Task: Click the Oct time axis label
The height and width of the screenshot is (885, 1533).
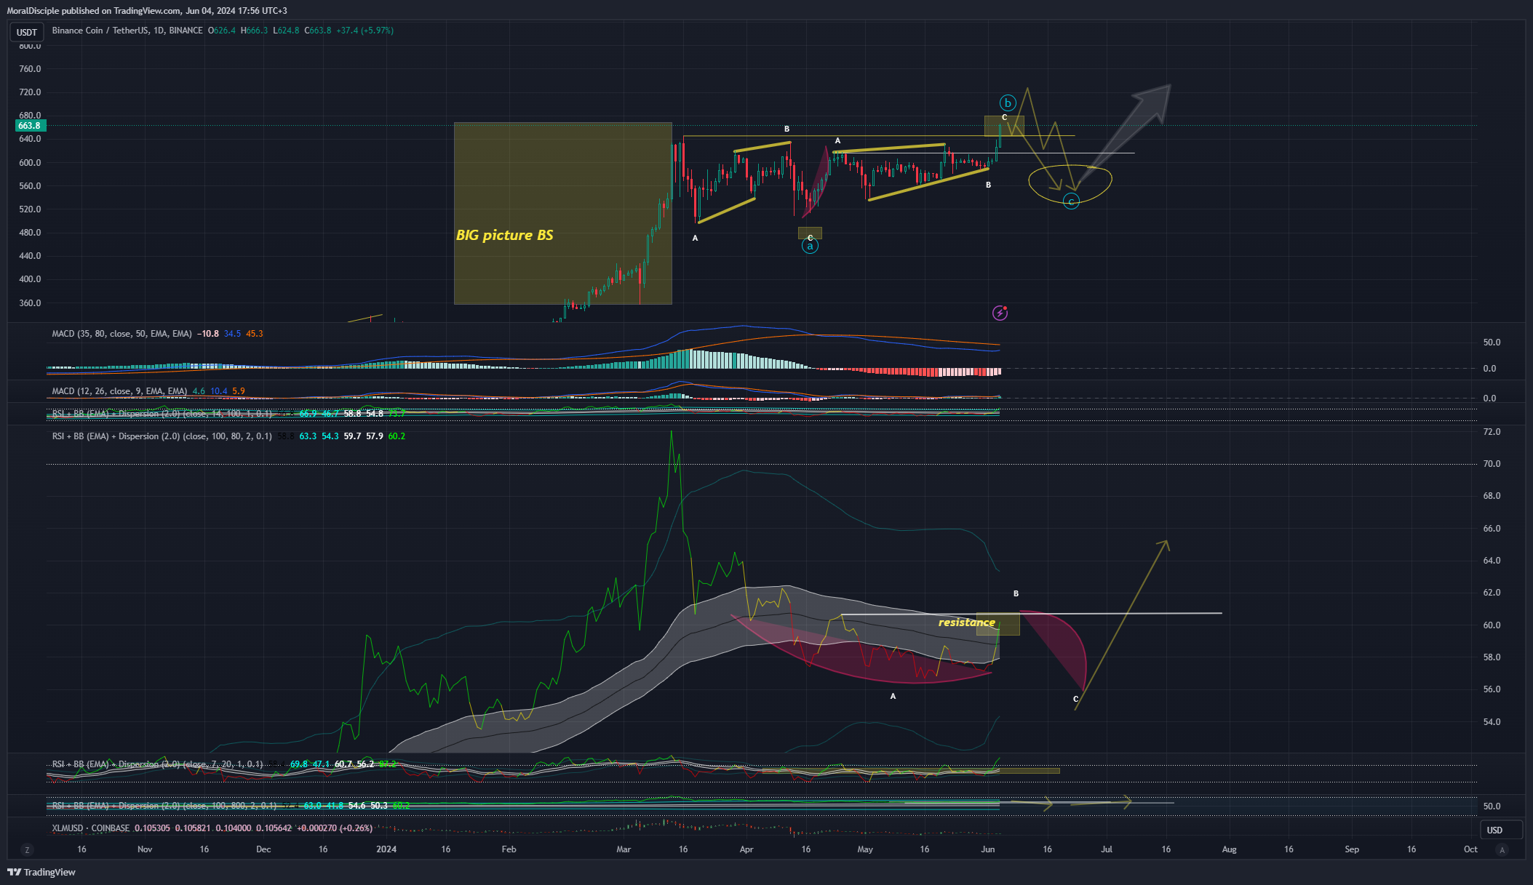Action: pos(1470,849)
